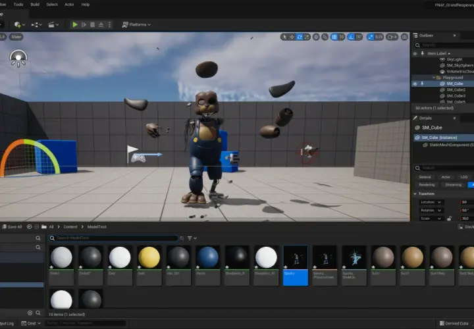Select SkyLight in the Outliner
Screen dimensions: 474x329
point(454,59)
